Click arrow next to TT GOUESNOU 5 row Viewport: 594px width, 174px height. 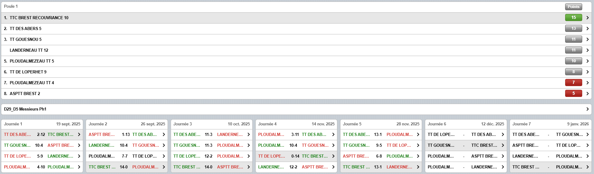click(x=587, y=39)
